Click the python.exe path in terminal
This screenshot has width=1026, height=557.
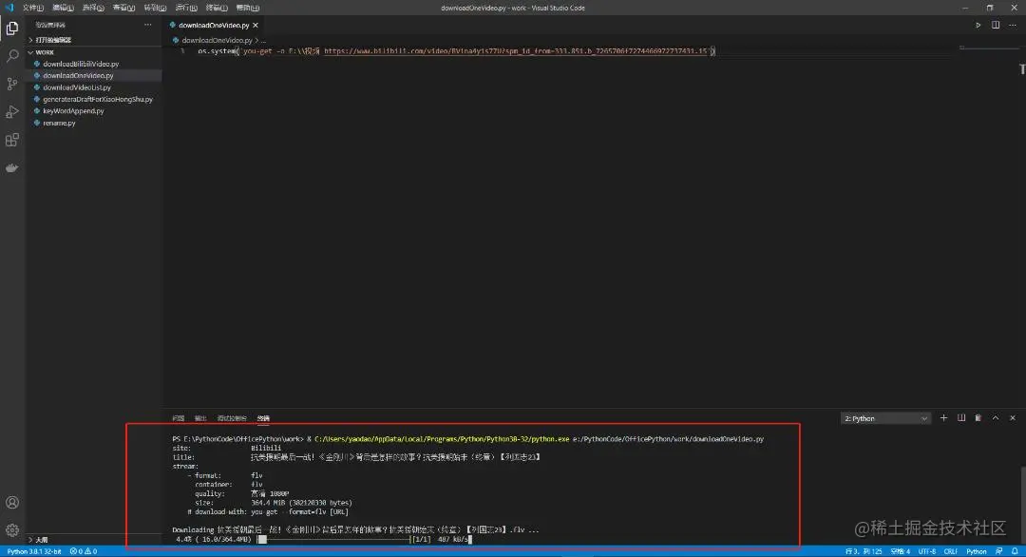(x=442, y=439)
